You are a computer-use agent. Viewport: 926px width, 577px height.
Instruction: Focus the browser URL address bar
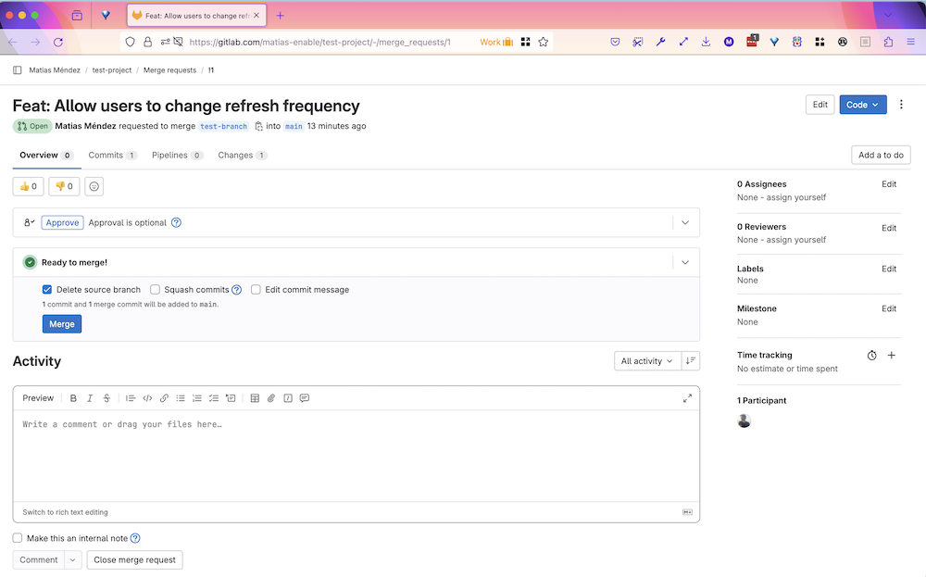(319, 42)
